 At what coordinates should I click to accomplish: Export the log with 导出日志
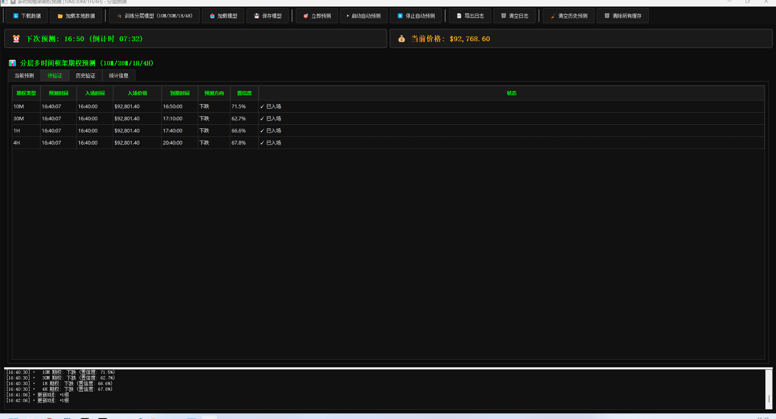[x=470, y=16]
